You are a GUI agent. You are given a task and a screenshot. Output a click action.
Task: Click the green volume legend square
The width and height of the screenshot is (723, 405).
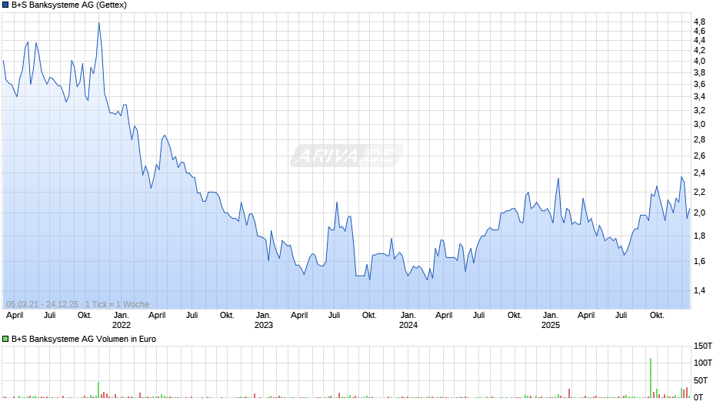coord(5,339)
